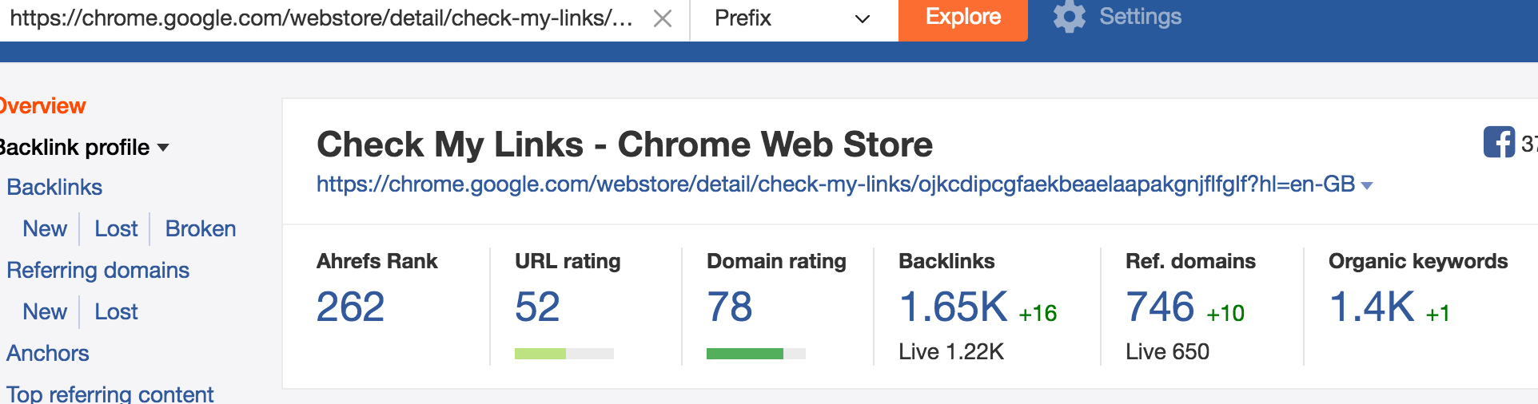Show Lost referring domains
The width and height of the screenshot is (1538, 404).
[x=116, y=312]
